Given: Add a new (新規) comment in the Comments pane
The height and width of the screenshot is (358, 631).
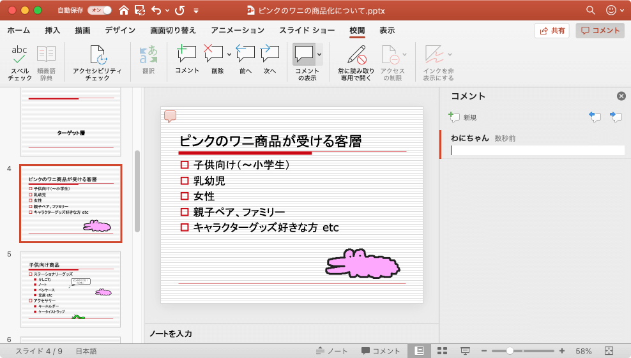Looking at the screenshot, I should point(462,117).
